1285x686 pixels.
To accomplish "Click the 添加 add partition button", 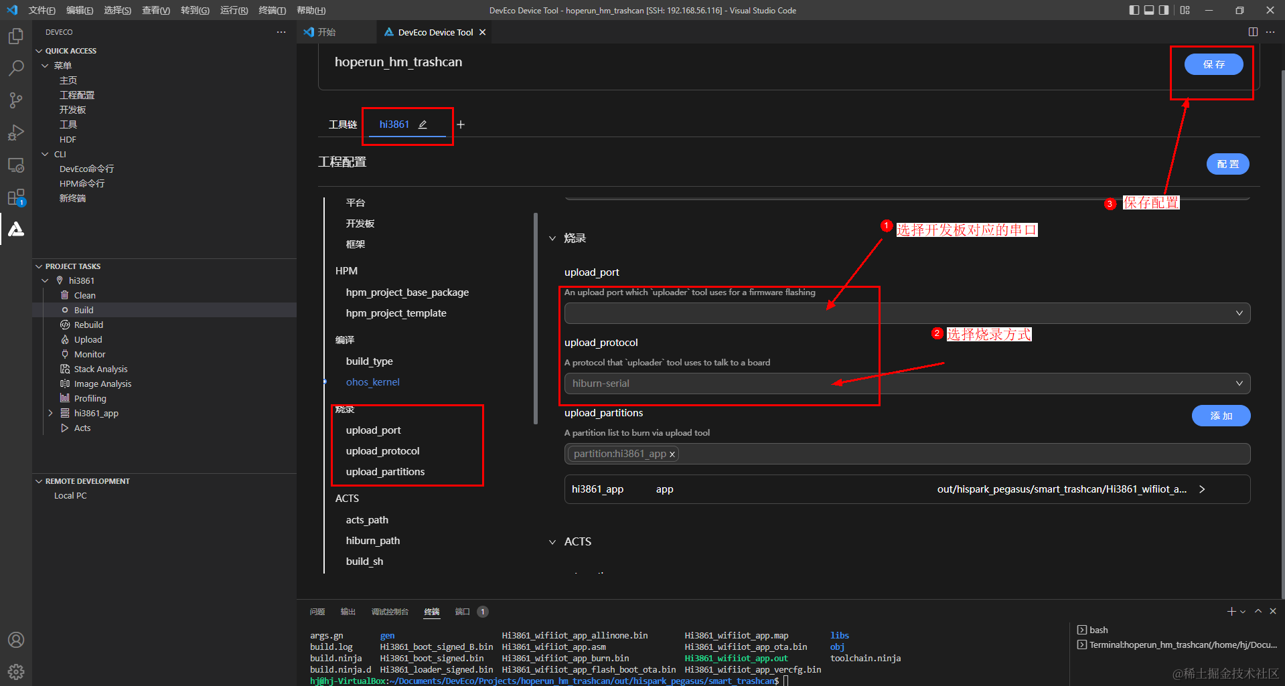I will [1221, 416].
